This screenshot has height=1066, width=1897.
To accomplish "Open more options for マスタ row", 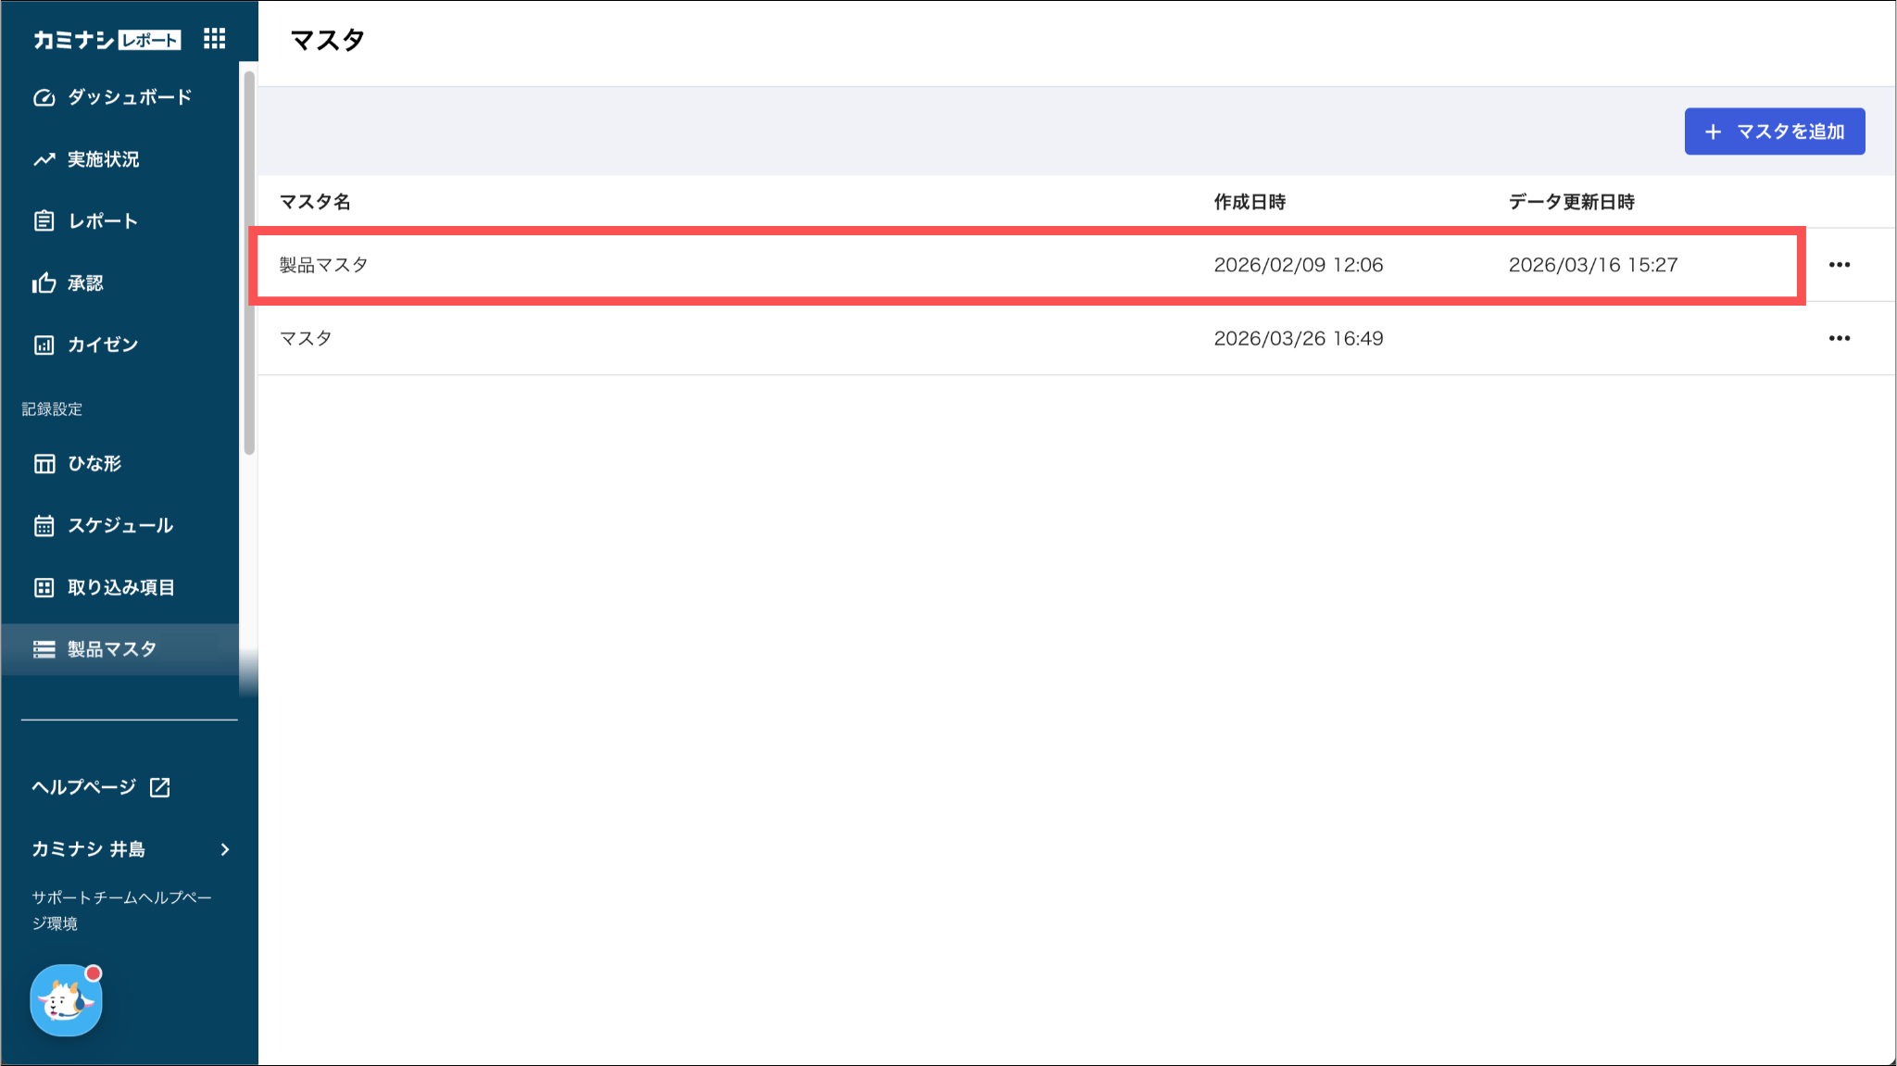I will 1839,338.
